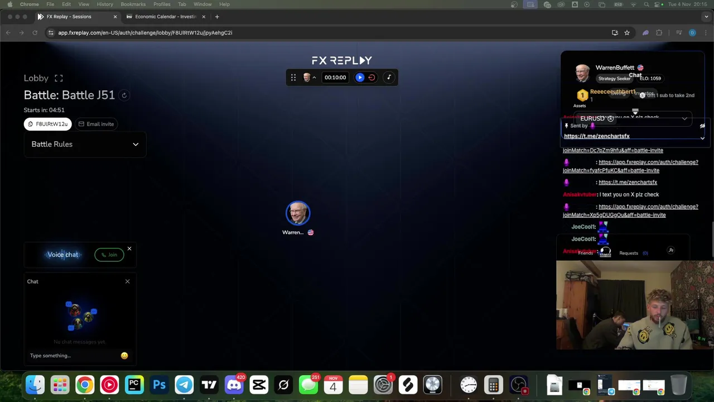Open Chrome three-dot menu
Viewport: 714px width, 402px height.
click(706, 33)
